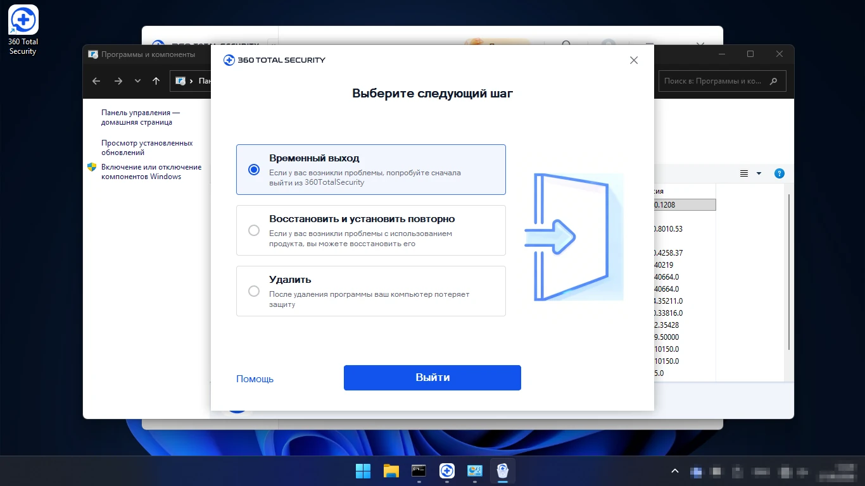Open Включение или отключение компонентов Windows link
This screenshot has height=486, width=865.
[151, 171]
